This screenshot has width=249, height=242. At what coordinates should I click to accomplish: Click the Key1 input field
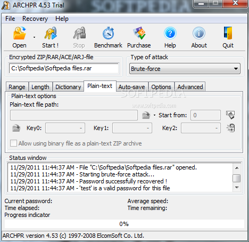(132, 128)
